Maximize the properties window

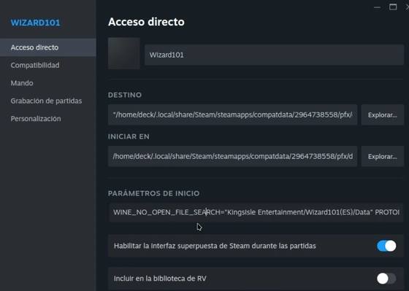tap(393, 7)
